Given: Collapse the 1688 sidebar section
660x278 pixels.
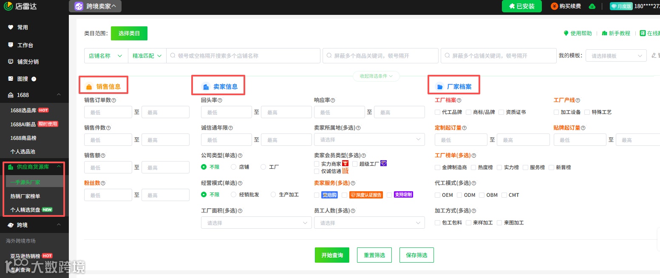Looking at the screenshot, I should click(x=59, y=95).
